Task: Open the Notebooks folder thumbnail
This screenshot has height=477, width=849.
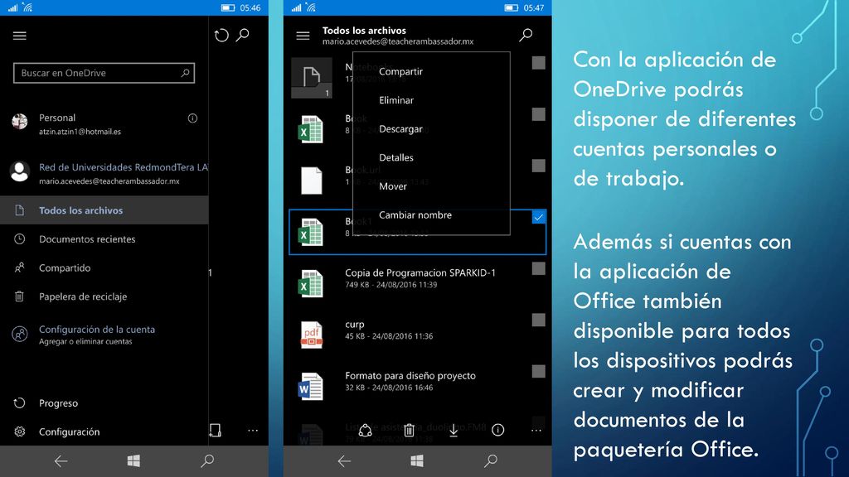Action: (312, 78)
